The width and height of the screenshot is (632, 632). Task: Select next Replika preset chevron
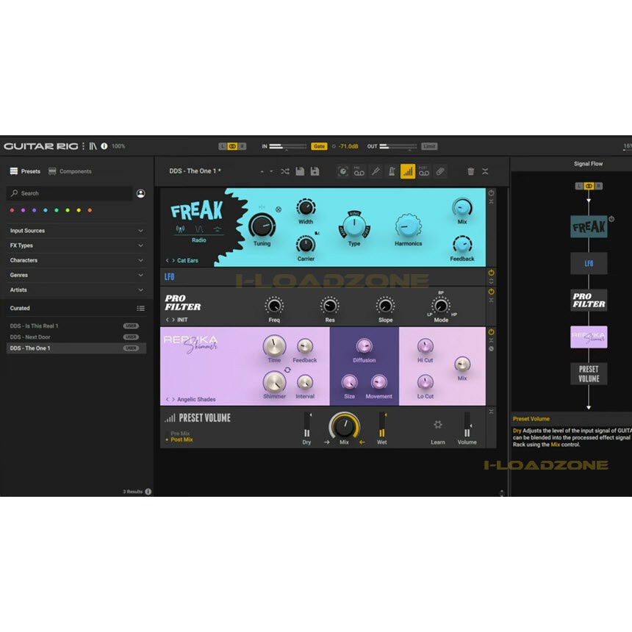173,400
